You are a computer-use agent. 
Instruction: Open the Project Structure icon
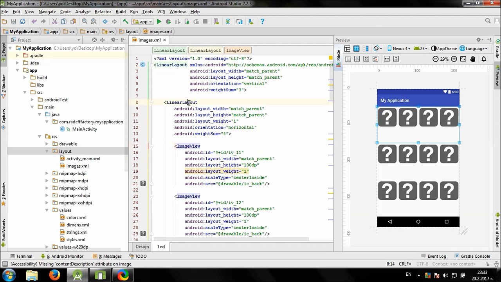coord(240,22)
